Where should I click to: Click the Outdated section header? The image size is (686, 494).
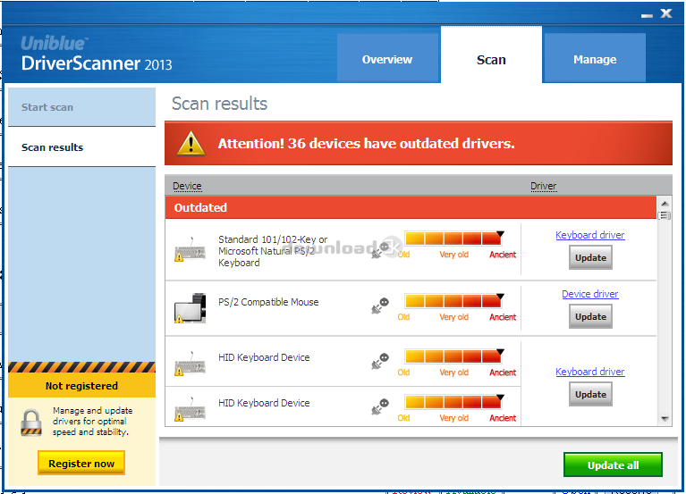pyautogui.click(x=411, y=207)
